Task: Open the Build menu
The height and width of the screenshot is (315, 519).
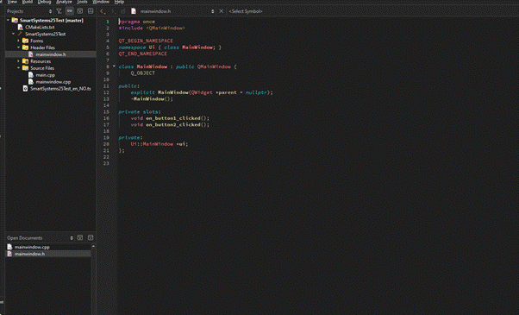Action: tap(28, 2)
